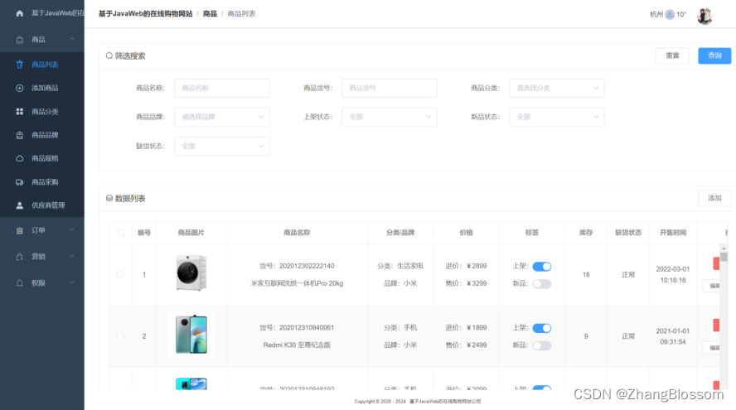736x410 pixels.
Task: Click the 开售时间 column header
Action: 673,233
